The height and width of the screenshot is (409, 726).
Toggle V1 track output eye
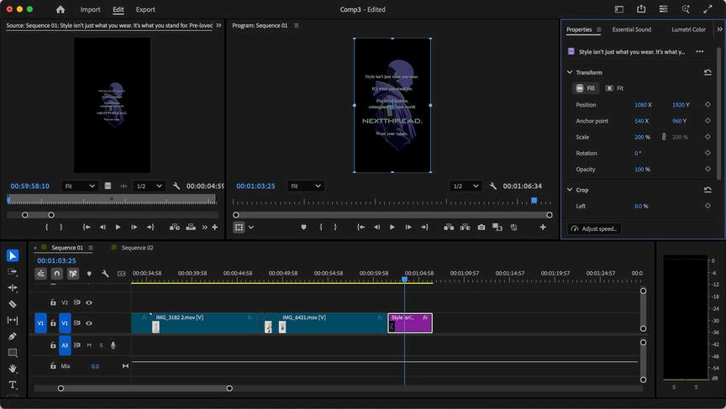(x=89, y=323)
